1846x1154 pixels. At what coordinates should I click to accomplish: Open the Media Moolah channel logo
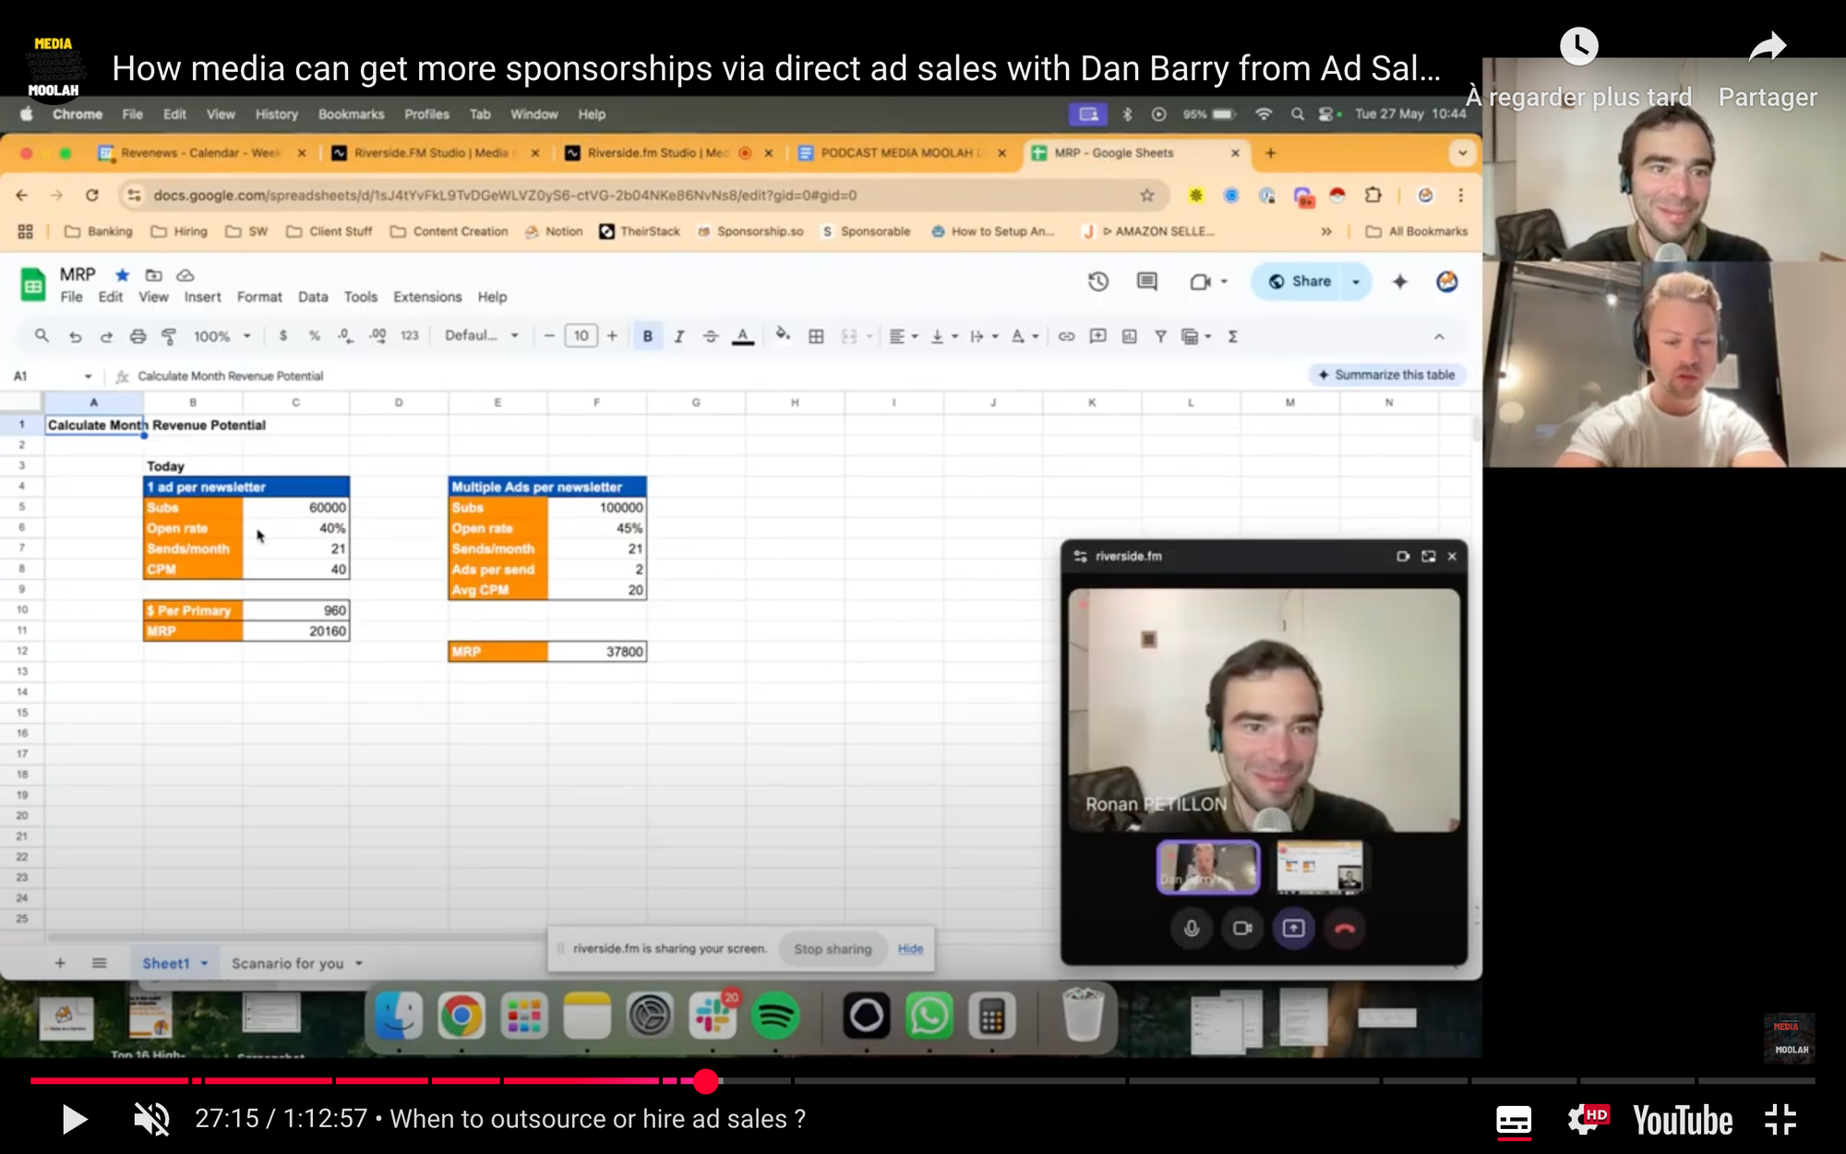[x=54, y=66]
